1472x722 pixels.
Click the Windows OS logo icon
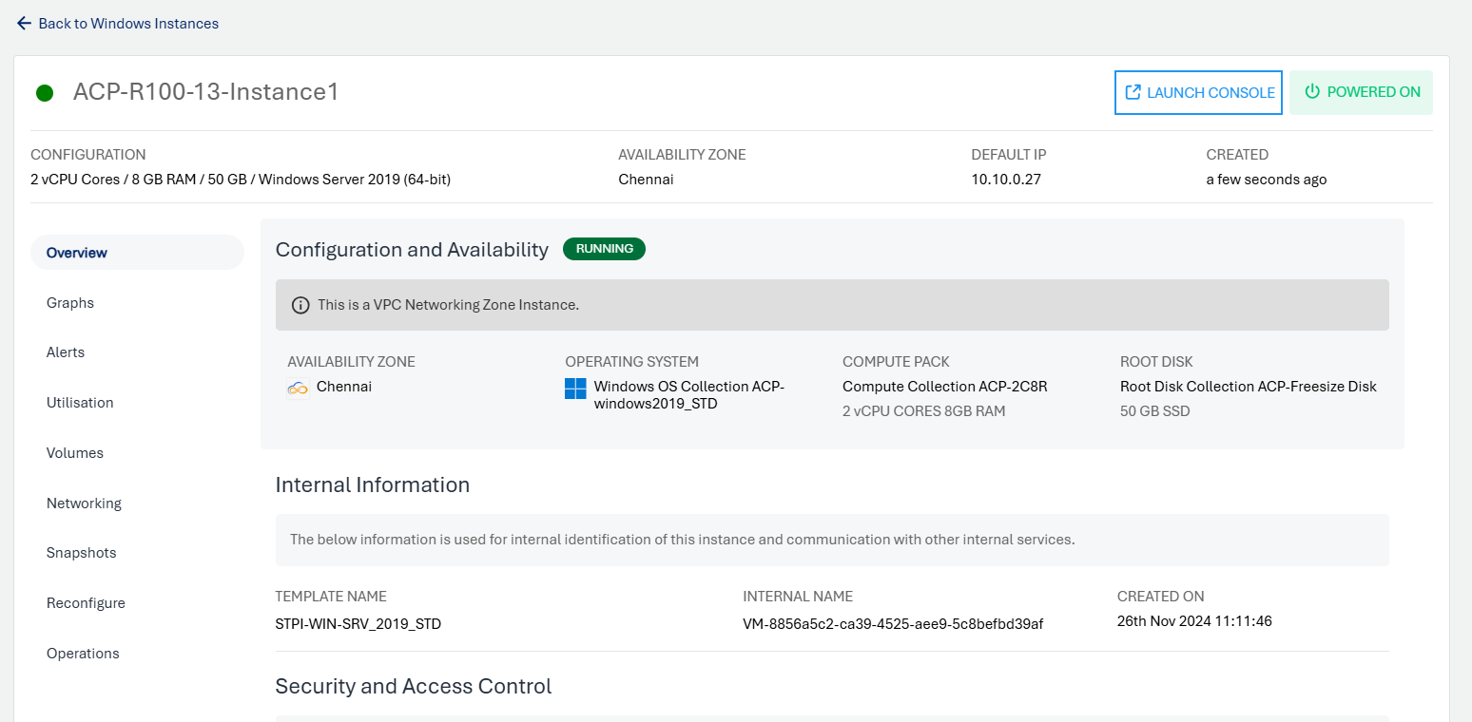(575, 389)
